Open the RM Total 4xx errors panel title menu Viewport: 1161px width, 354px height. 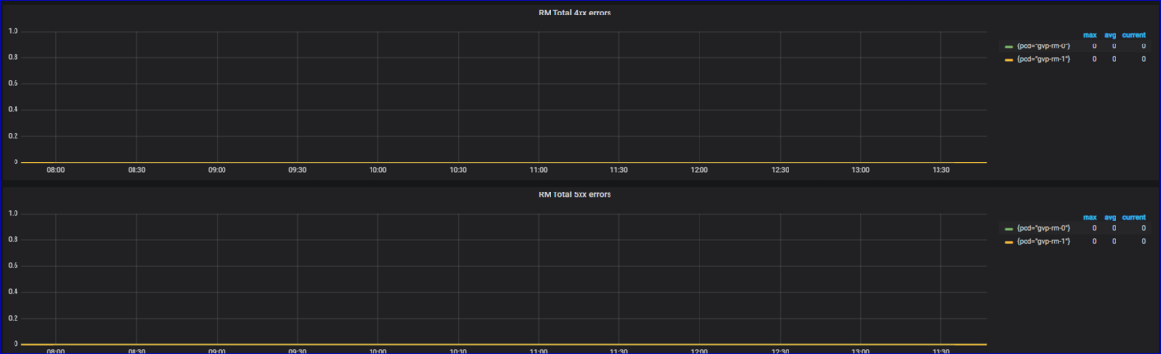coord(575,13)
